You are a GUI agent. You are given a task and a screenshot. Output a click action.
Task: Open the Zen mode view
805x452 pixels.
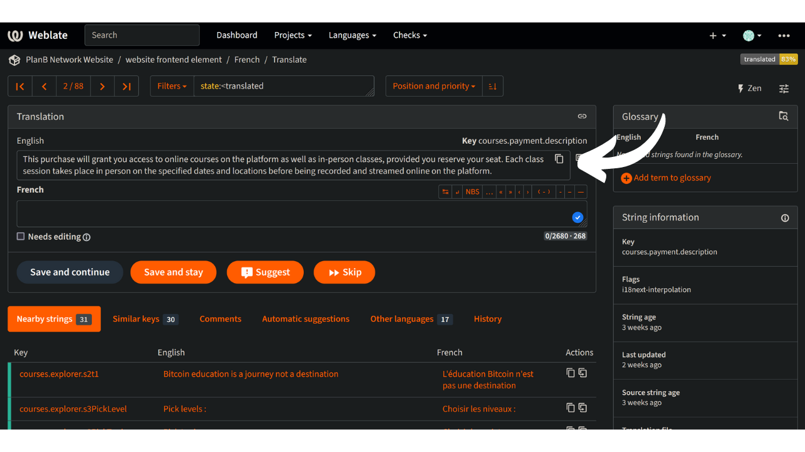pyautogui.click(x=750, y=89)
